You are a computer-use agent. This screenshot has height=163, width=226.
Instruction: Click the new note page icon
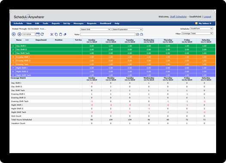click(x=142, y=34)
